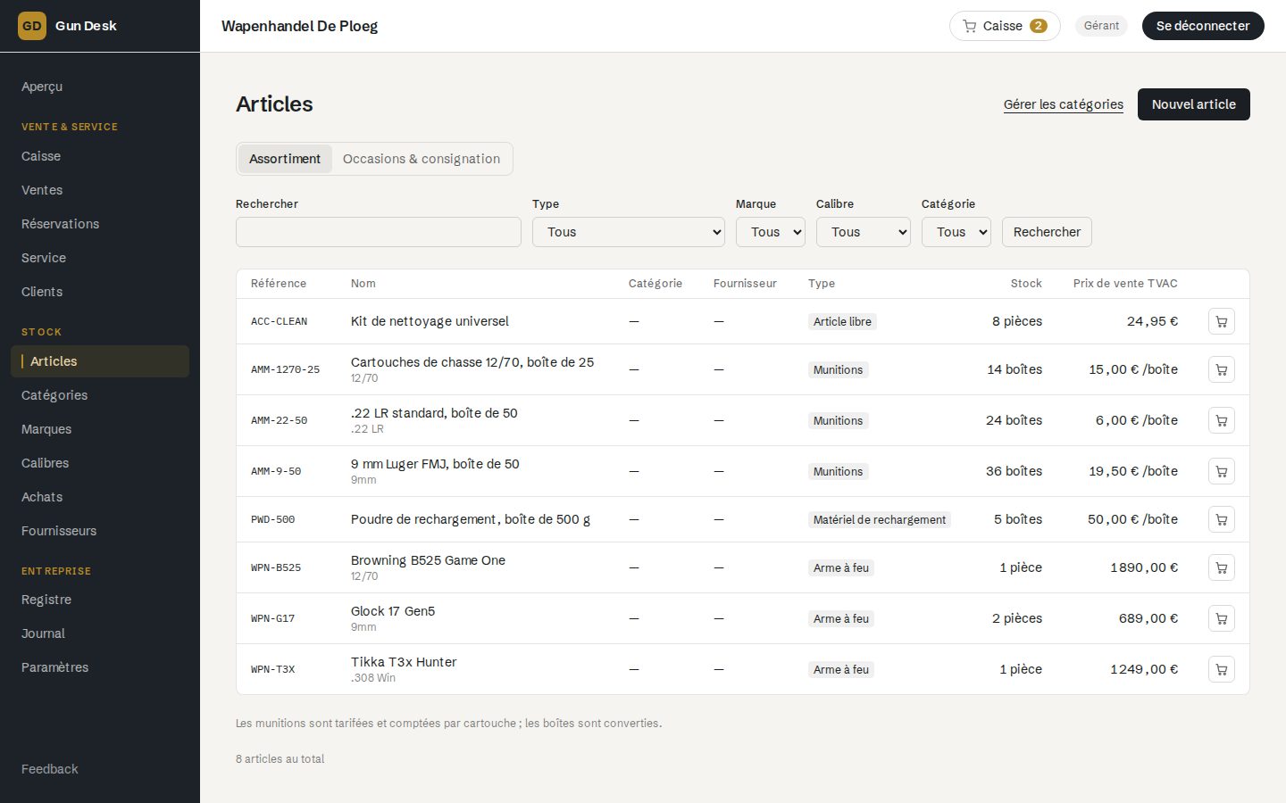This screenshot has width=1286, height=803.
Task: Add .22 LR standard box to cart
Action: tap(1221, 420)
